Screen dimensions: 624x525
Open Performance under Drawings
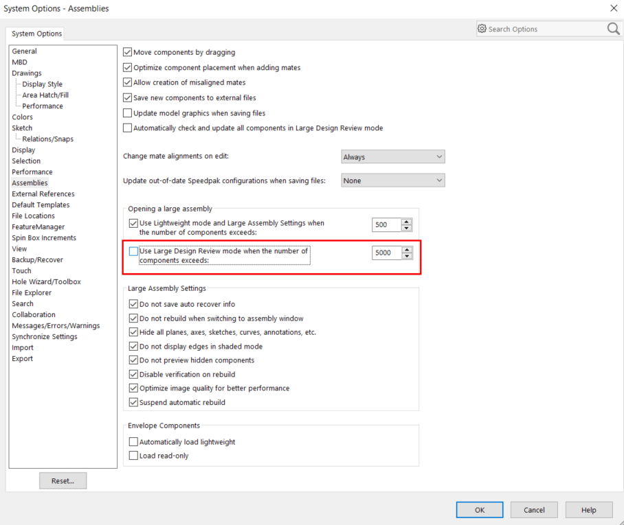coord(43,106)
